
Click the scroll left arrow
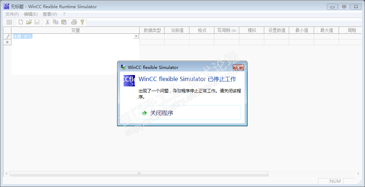(x=6, y=173)
